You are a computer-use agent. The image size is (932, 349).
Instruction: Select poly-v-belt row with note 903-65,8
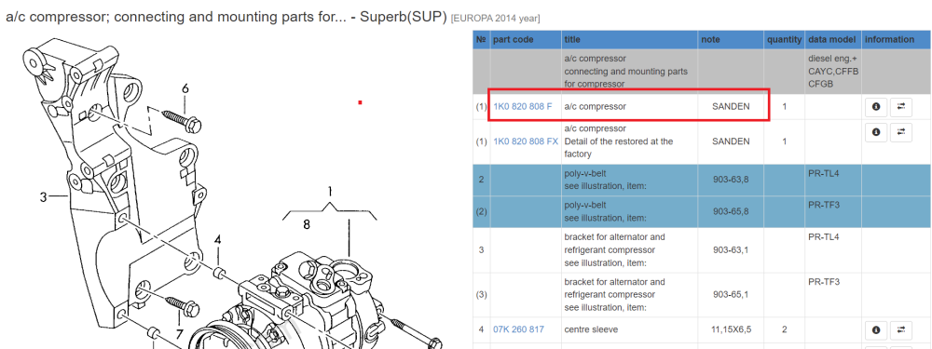pos(702,211)
